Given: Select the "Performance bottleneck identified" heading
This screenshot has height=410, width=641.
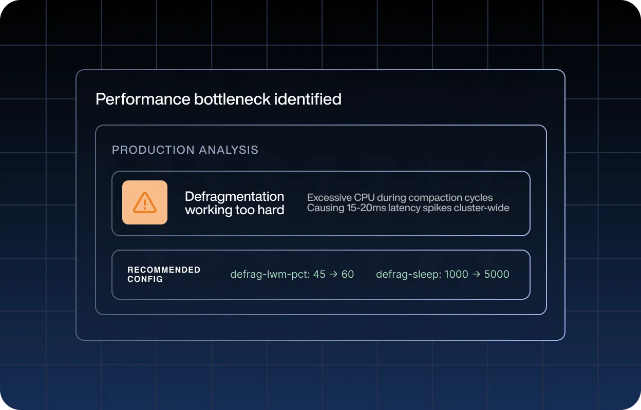Looking at the screenshot, I should [219, 99].
